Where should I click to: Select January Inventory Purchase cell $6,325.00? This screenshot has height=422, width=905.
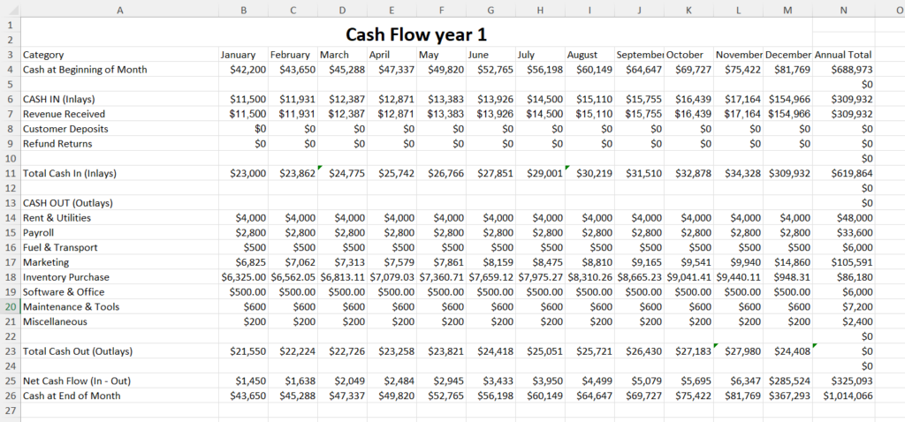click(x=243, y=277)
